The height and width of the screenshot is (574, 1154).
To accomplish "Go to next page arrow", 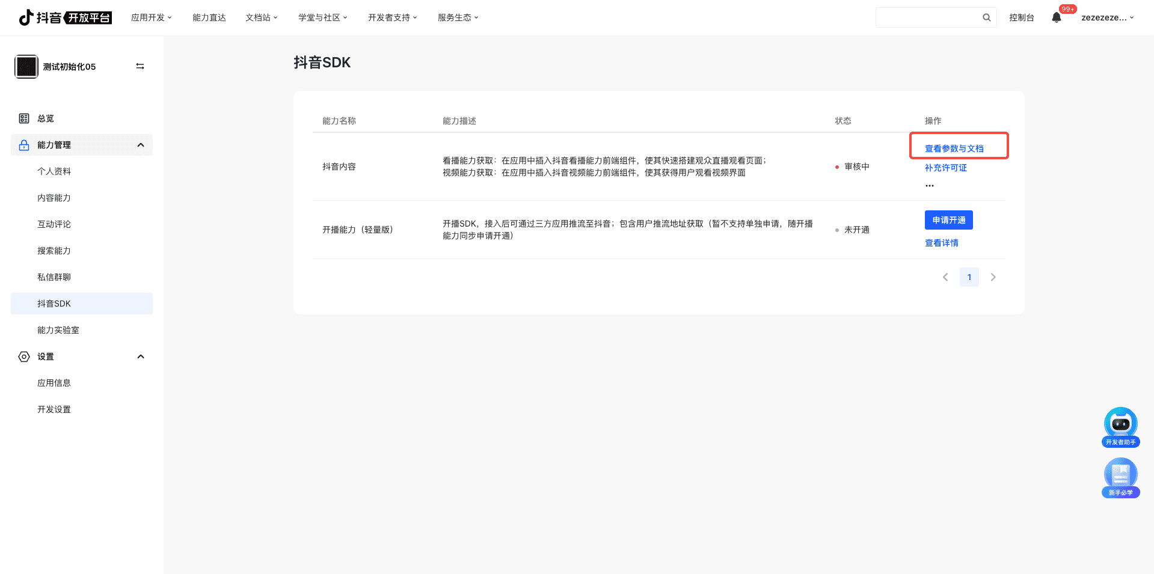I will tap(993, 277).
